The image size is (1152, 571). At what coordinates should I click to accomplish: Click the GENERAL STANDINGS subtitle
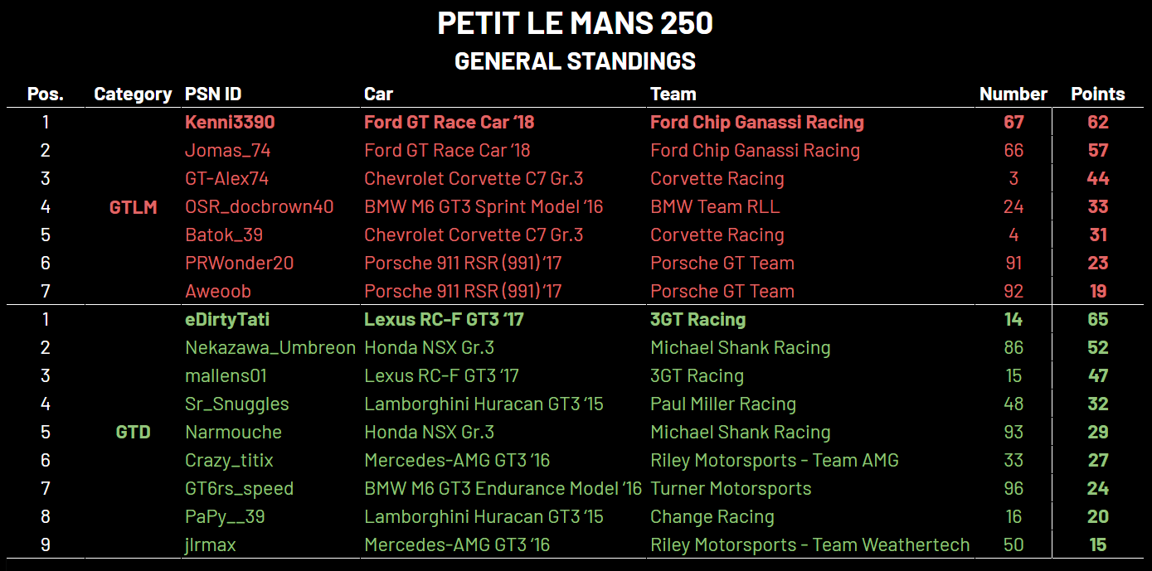coord(576,60)
